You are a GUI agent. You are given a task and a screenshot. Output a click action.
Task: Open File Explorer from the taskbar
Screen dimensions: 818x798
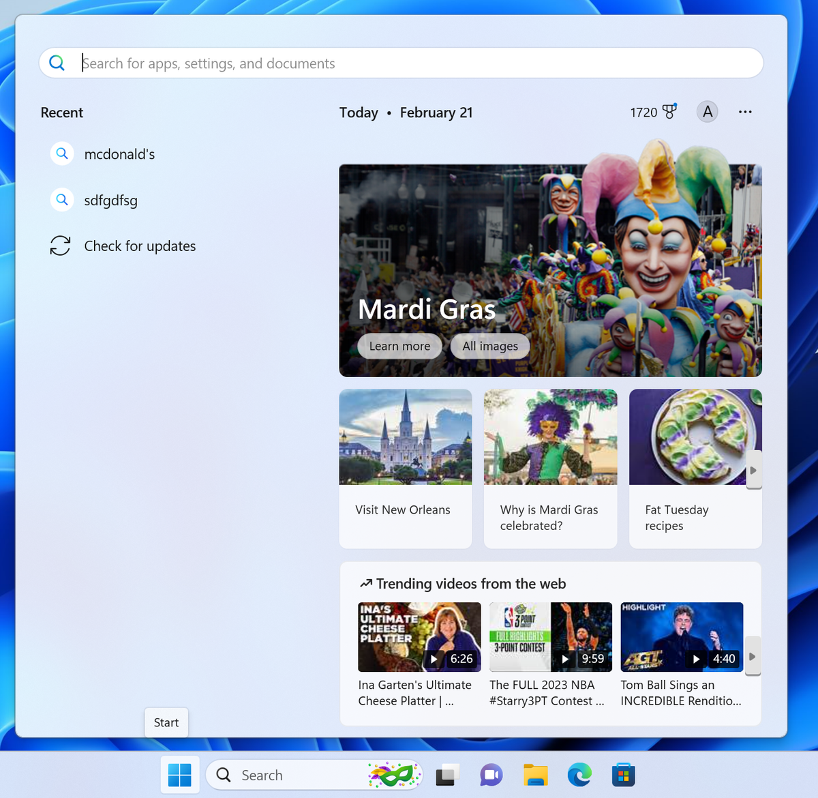coord(535,775)
